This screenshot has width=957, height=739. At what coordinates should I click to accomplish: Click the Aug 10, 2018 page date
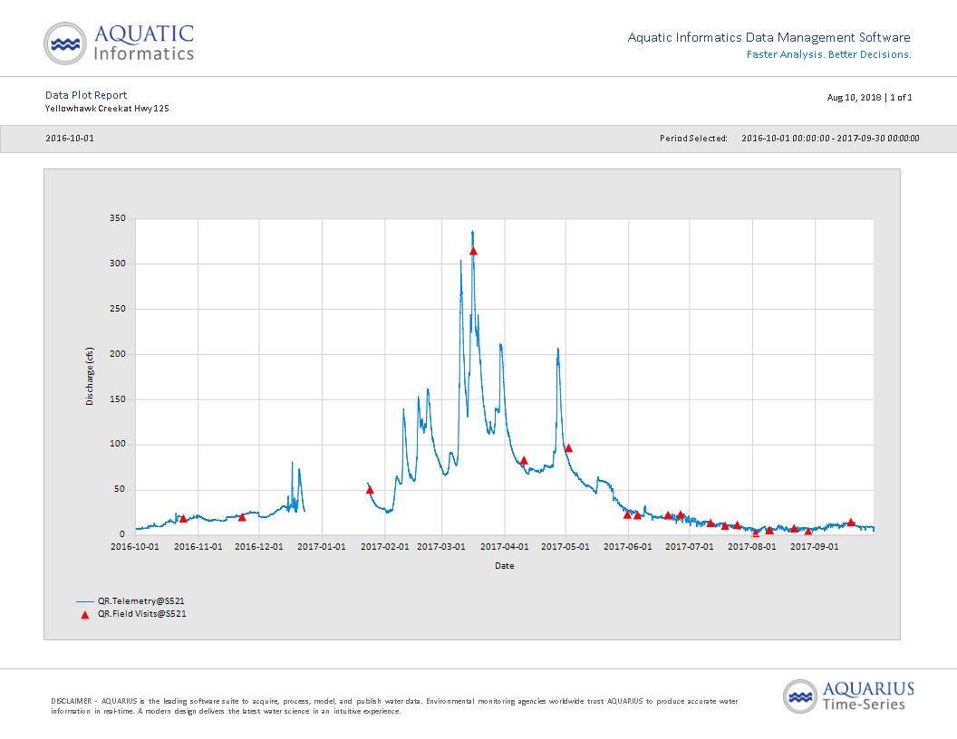854,98
